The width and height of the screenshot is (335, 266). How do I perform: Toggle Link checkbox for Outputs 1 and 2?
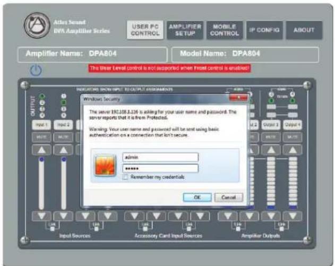click(238, 229)
